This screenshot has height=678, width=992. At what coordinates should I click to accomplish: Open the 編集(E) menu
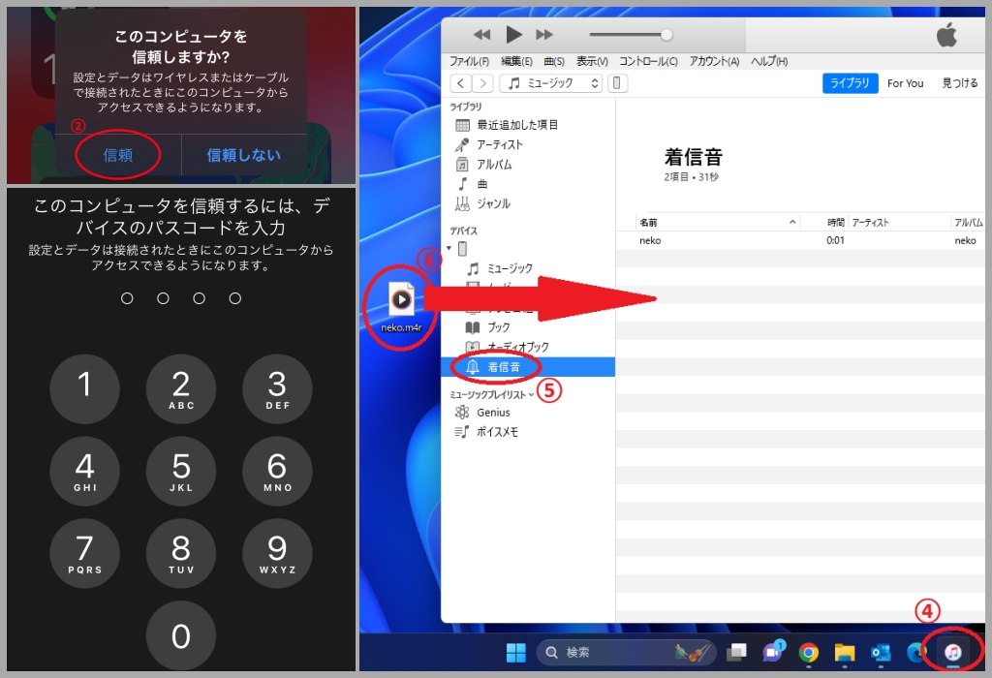point(516,61)
